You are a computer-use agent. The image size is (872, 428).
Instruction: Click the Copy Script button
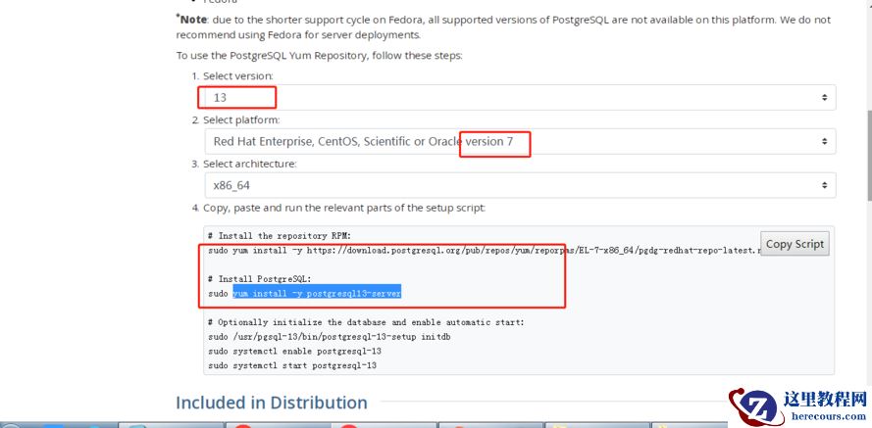tap(795, 244)
